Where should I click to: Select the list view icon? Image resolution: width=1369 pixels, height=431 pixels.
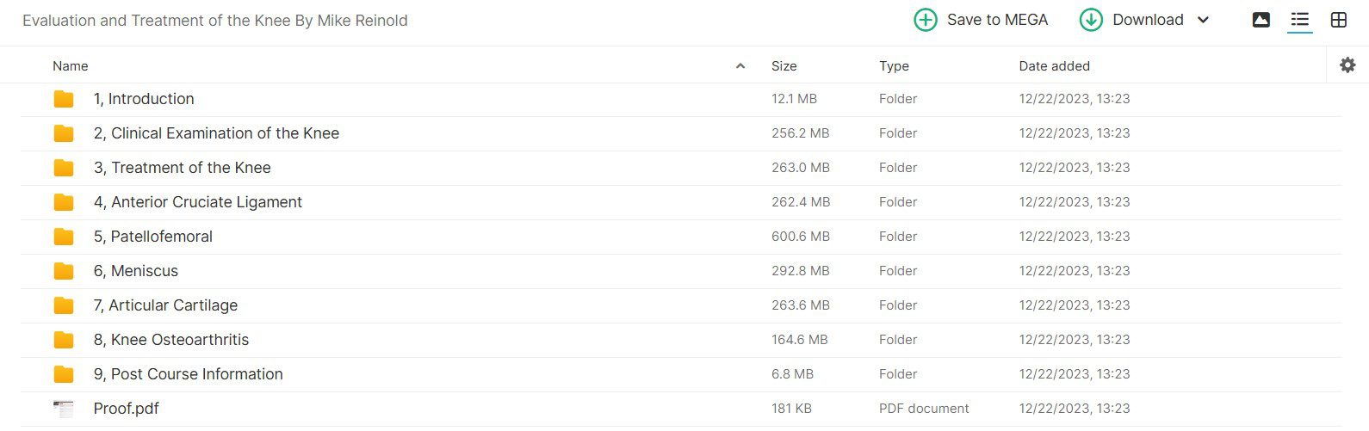(x=1300, y=20)
